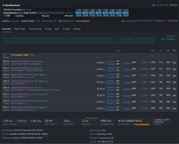Open the Settings tab

(x=77, y=29)
